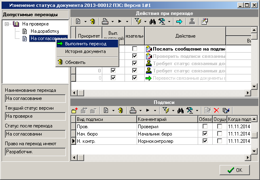The width and height of the screenshot is (260, 180).
Task: Toggle the checkbox beside Послать сообщение action
Action: 134,49
